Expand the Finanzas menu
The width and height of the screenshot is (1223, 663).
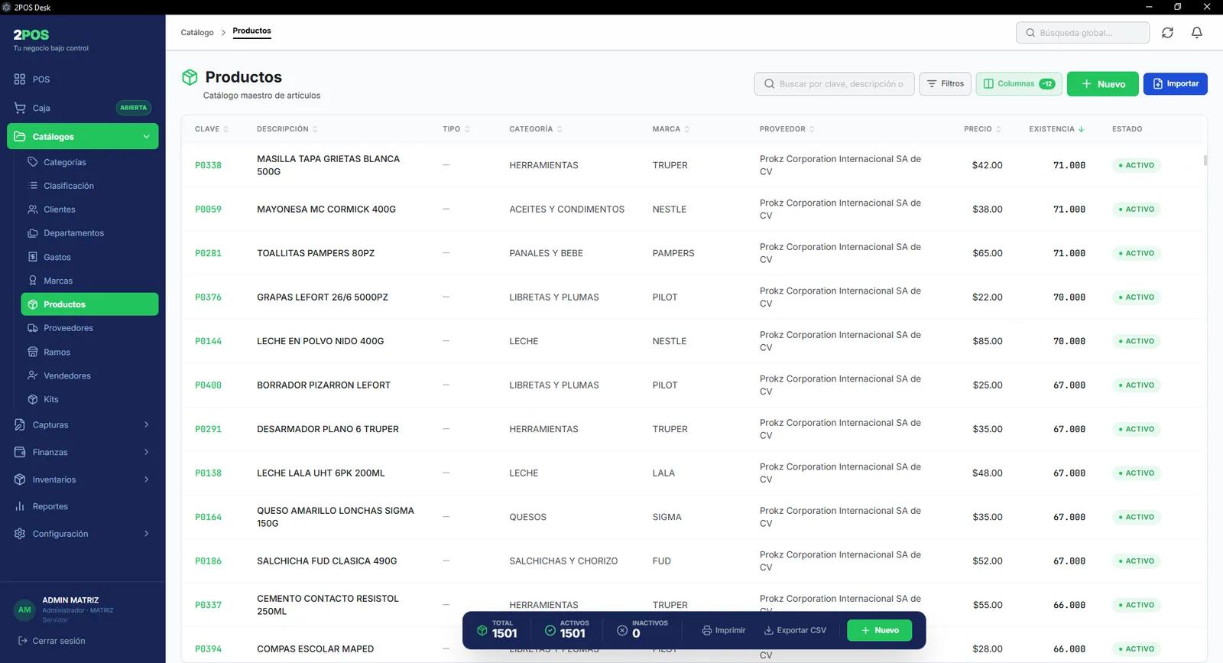tap(146, 452)
